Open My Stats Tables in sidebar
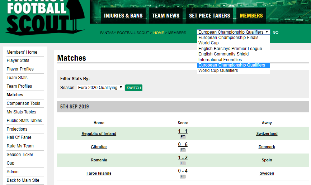311x185 pixels. 21,112
